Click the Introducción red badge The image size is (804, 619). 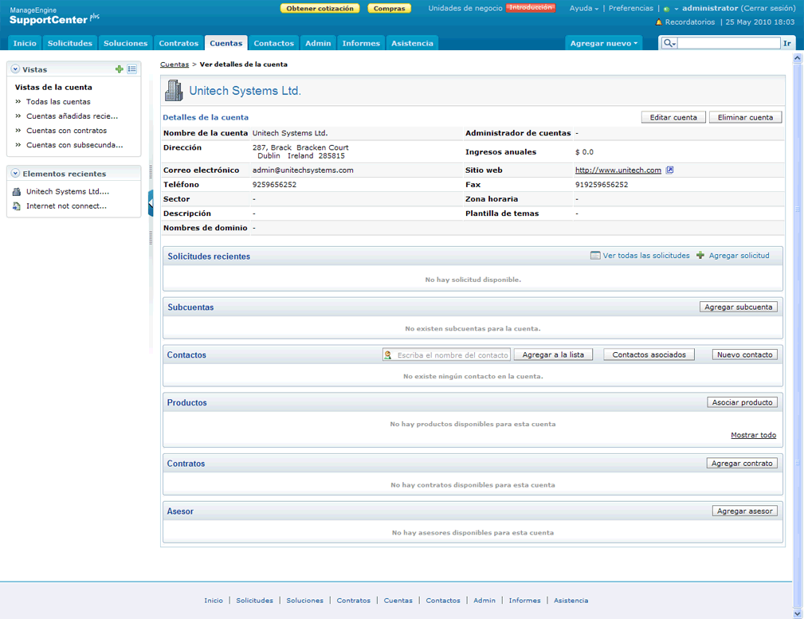tap(531, 8)
